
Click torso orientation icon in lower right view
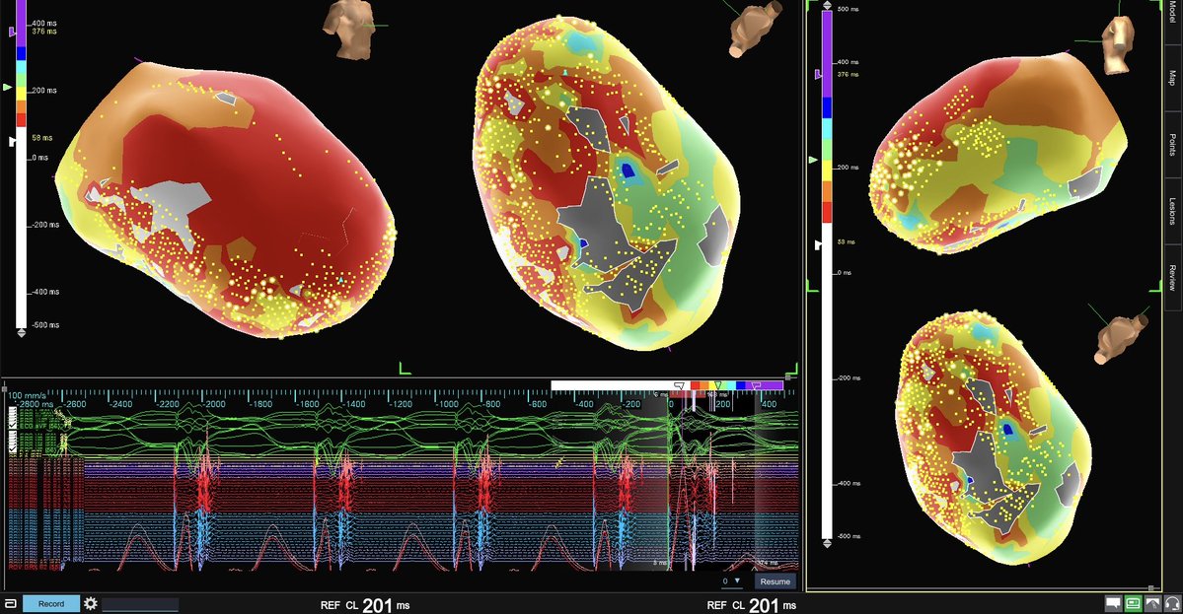coord(1120,338)
